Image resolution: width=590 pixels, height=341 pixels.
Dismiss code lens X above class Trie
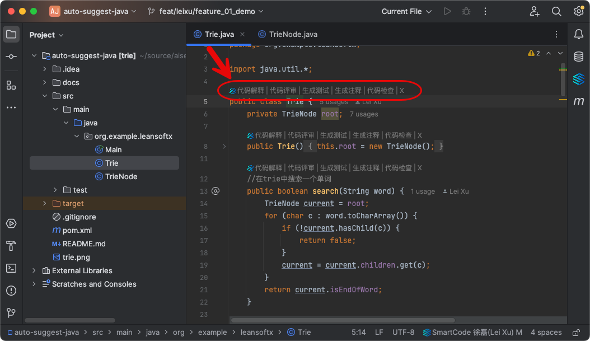402,90
